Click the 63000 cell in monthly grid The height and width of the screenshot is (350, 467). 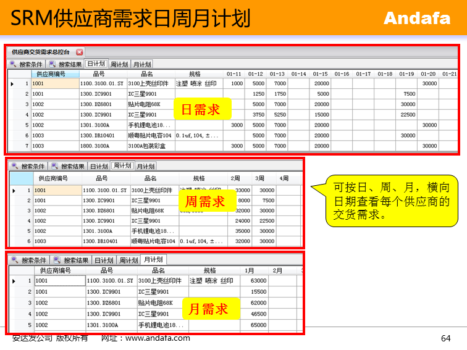[258, 281]
